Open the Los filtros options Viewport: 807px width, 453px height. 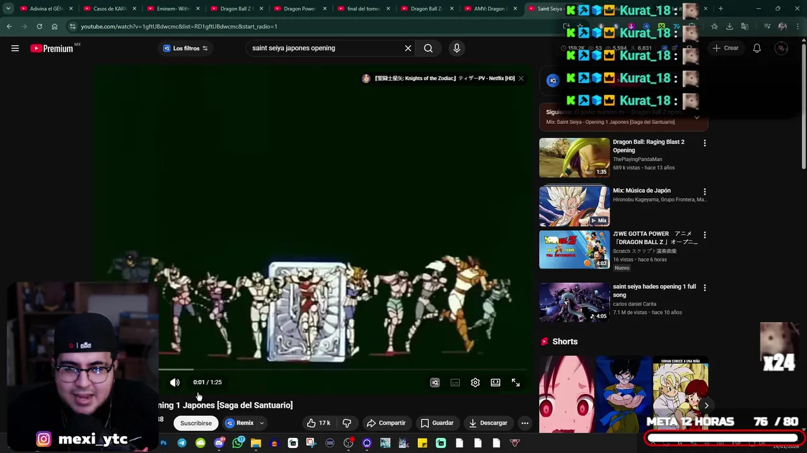coord(185,48)
